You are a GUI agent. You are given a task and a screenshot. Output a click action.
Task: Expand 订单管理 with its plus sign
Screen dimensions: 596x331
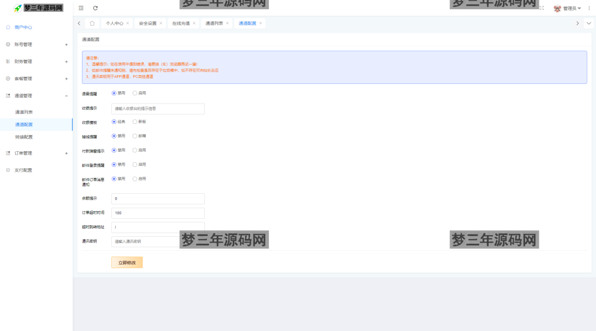point(66,154)
